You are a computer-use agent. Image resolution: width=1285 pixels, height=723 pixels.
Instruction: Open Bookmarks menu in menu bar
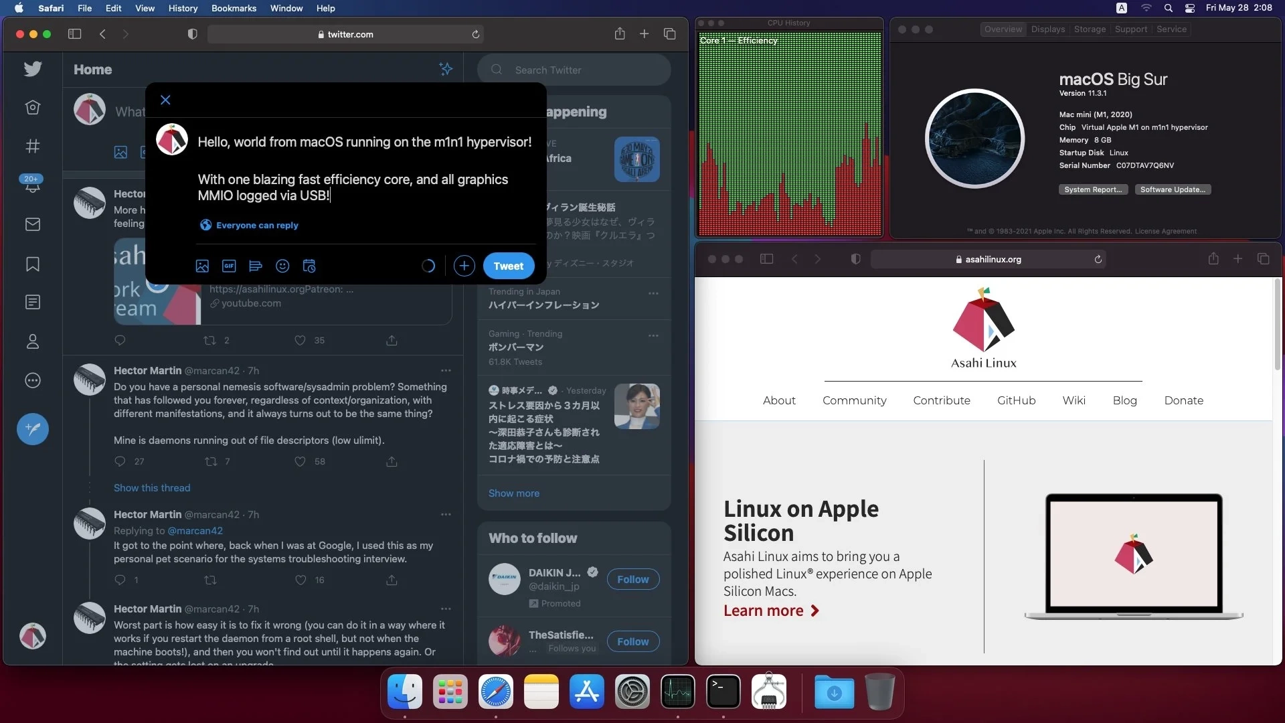click(x=234, y=8)
